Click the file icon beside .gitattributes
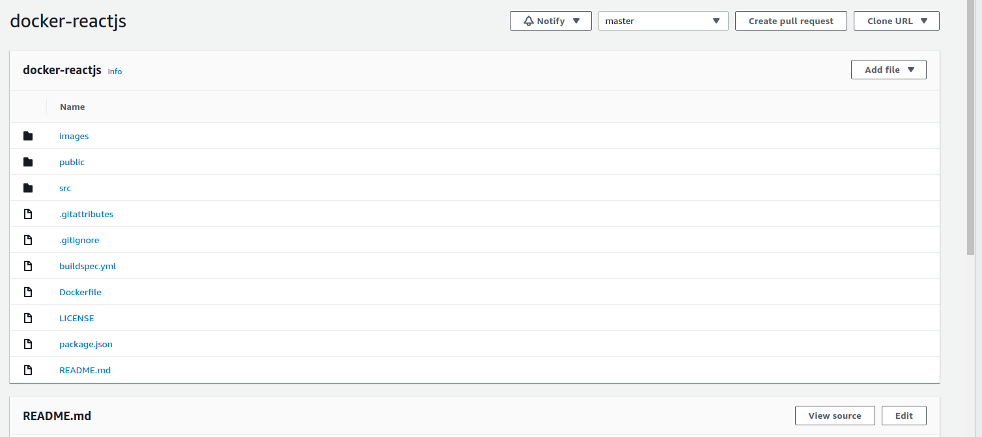The width and height of the screenshot is (982, 437). click(28, 214)
